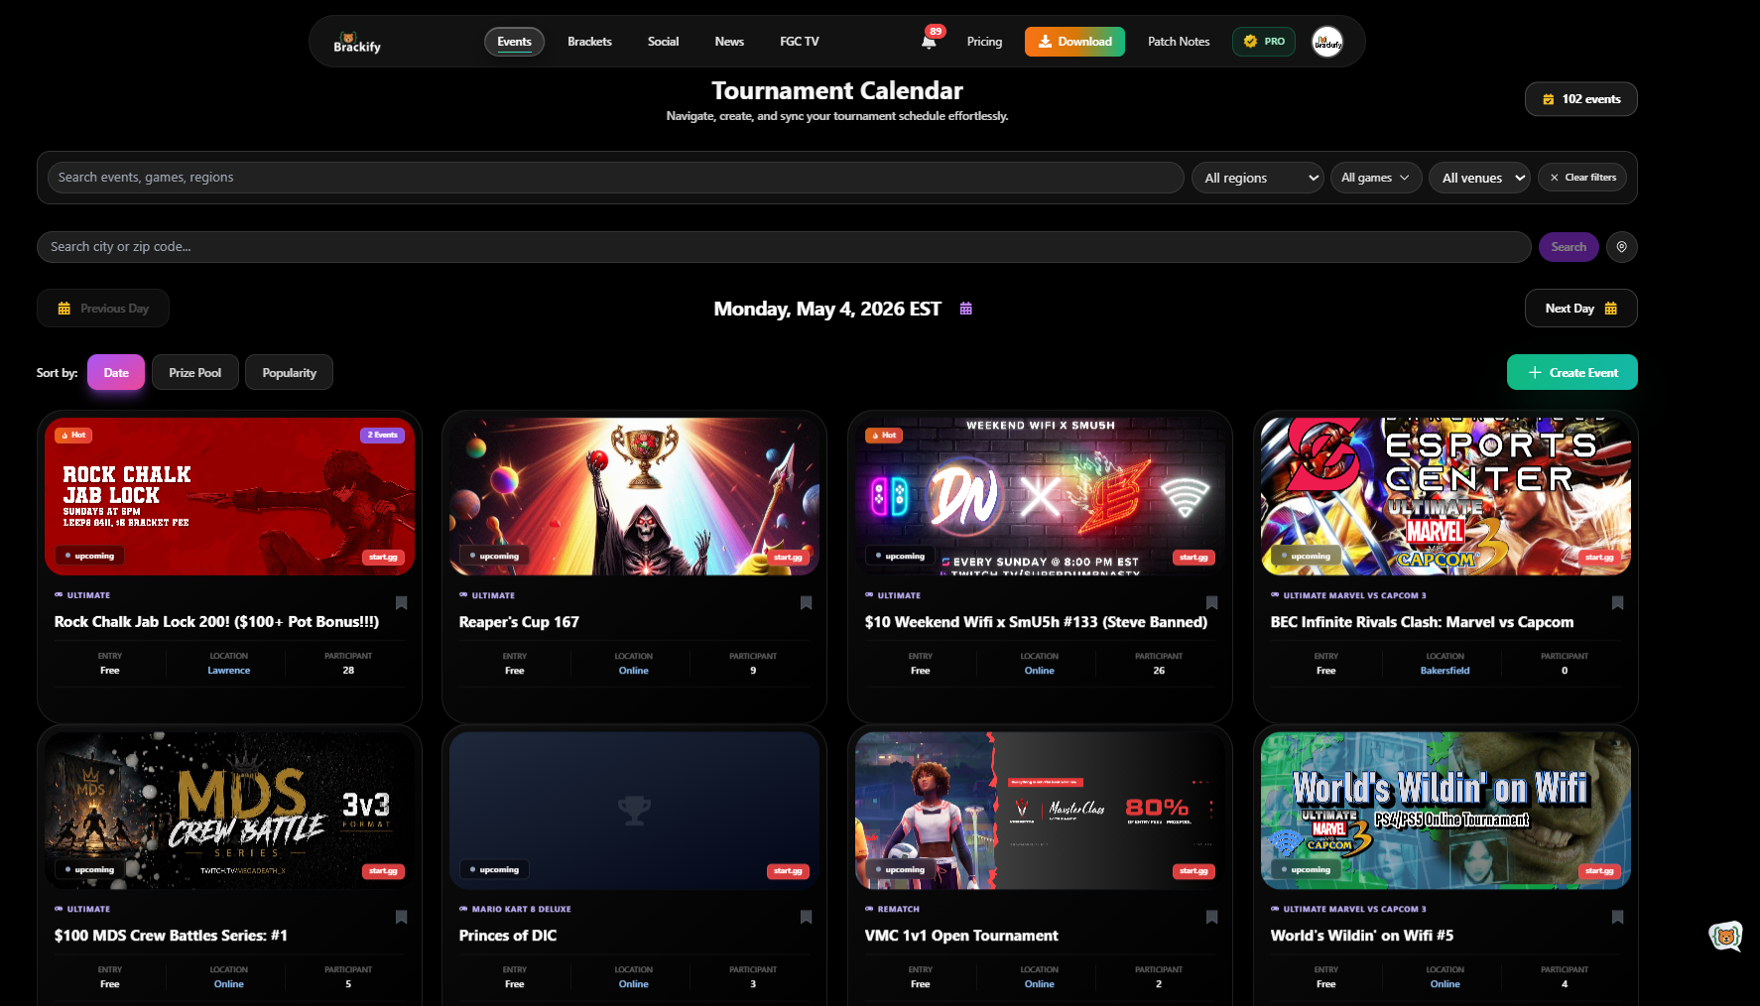Open the News tab

[x=729, y=42]
